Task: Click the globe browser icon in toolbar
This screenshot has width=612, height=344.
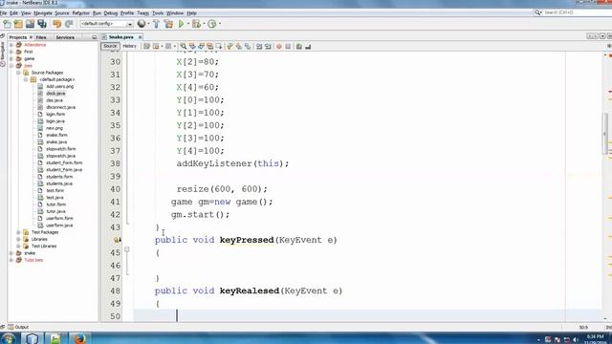Action: tap(142, 24)
